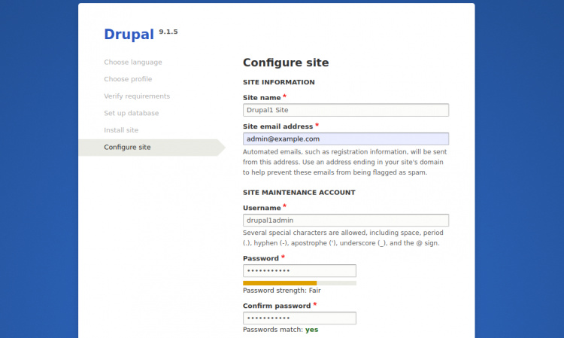564x338 pixels.
Task: Click the SITE MAINTENANCE ACCOUNT heading
Action: point(299,193)
